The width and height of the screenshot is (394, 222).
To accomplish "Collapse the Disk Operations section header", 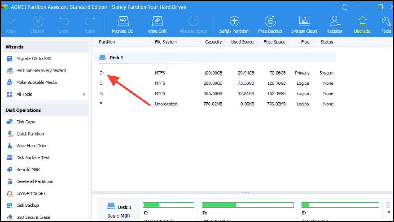I will [x=45, y=110].
